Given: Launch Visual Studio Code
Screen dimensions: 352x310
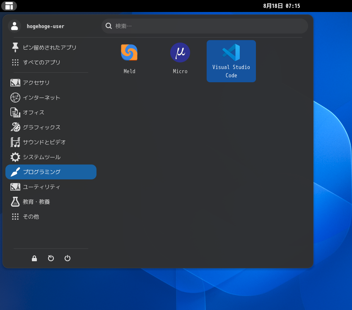Looking at the screenshot, I should tap(231, 61).
